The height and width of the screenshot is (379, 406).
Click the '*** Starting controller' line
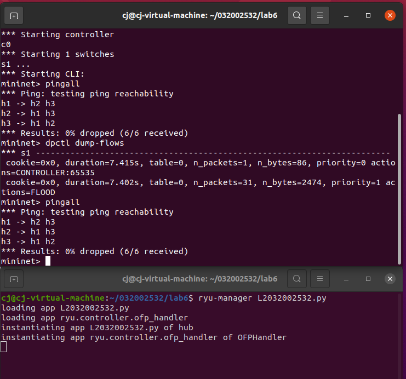tap(58, 35)
